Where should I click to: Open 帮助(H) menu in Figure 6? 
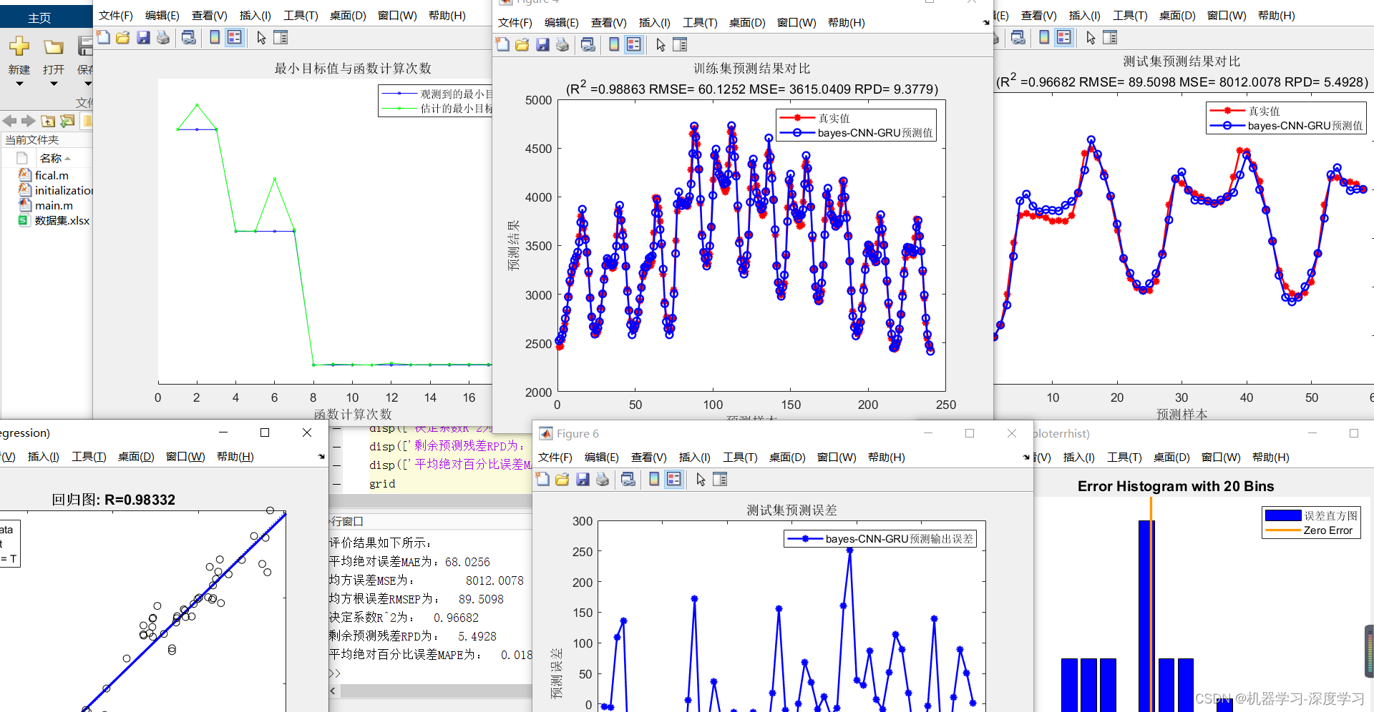[x=887, y=457]
